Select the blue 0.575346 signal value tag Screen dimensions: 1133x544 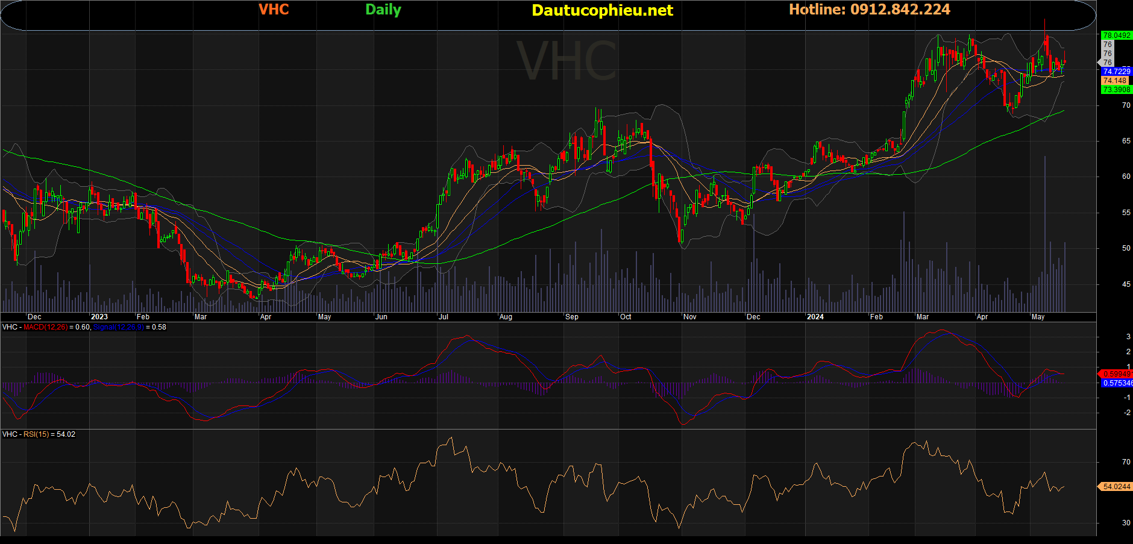[1117, 383]
